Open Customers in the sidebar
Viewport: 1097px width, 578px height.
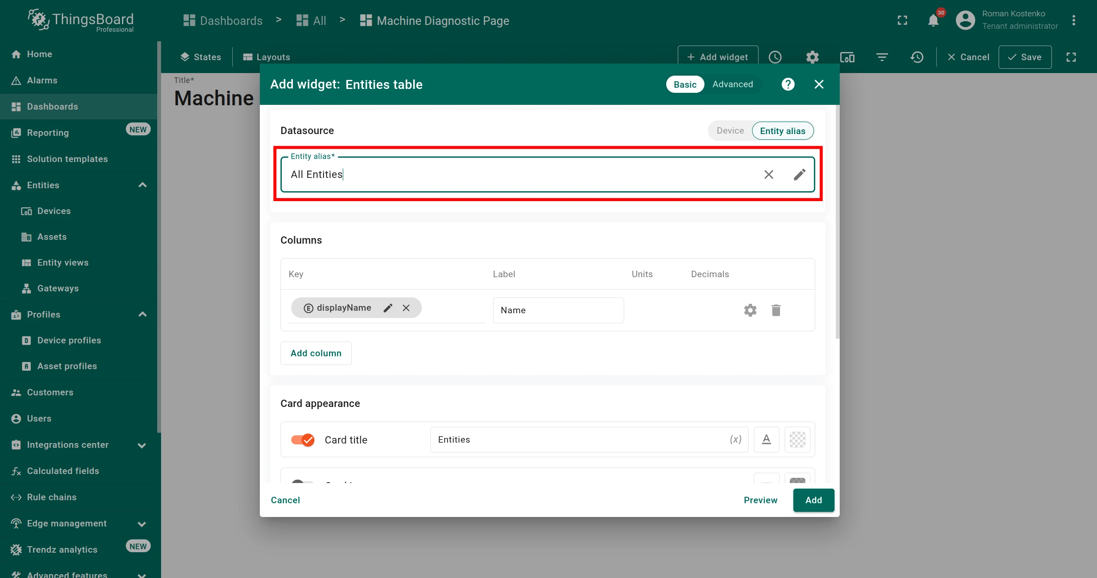pos(79,392)
